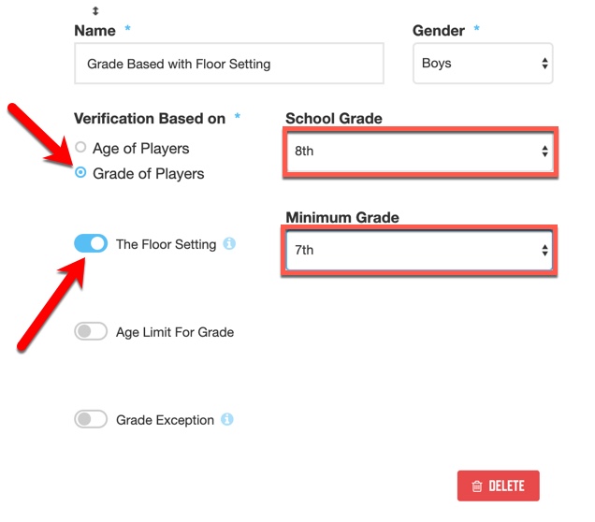Click the reorder handle above Name
The image size is (595, 522).
tap(95, 11)
